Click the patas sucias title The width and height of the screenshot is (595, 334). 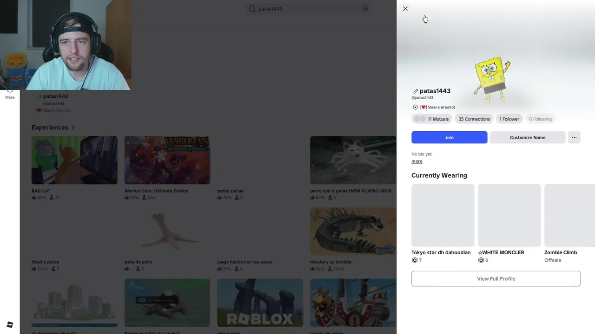230,191
